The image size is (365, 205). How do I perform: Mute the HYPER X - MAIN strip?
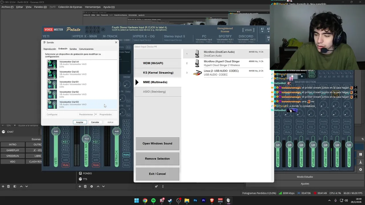[x=96, y=165]
